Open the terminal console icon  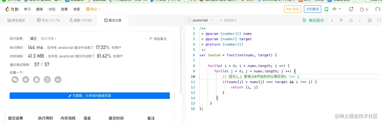(360, 20)
